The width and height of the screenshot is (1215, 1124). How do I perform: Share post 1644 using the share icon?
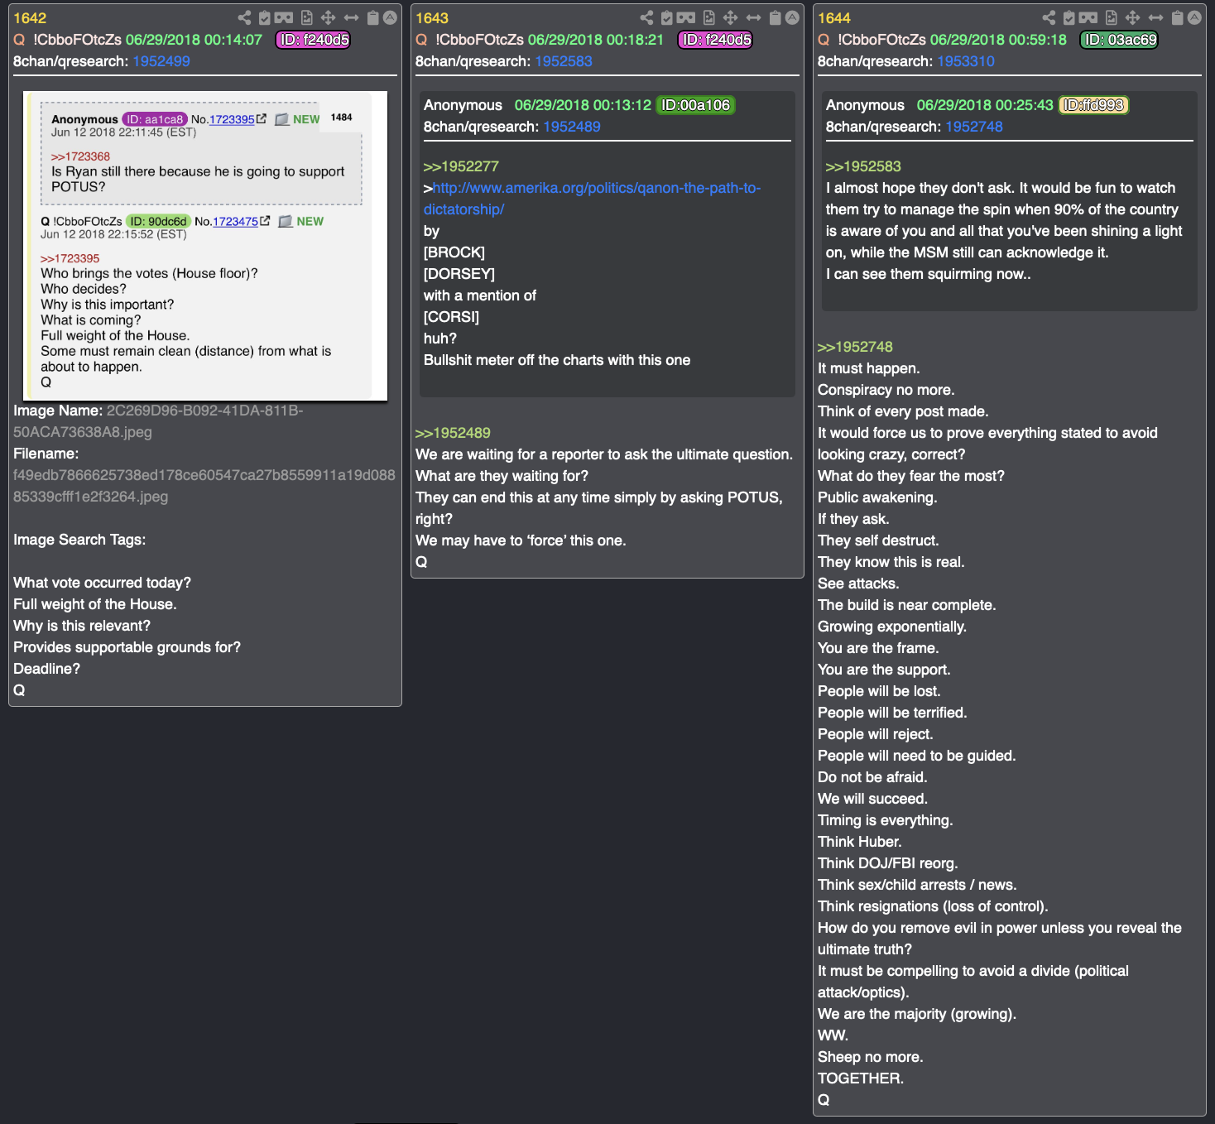[x=1049, y=17]
